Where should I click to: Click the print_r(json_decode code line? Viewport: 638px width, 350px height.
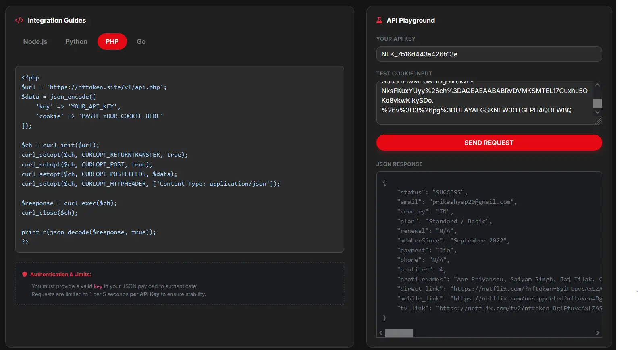[89, 232]
